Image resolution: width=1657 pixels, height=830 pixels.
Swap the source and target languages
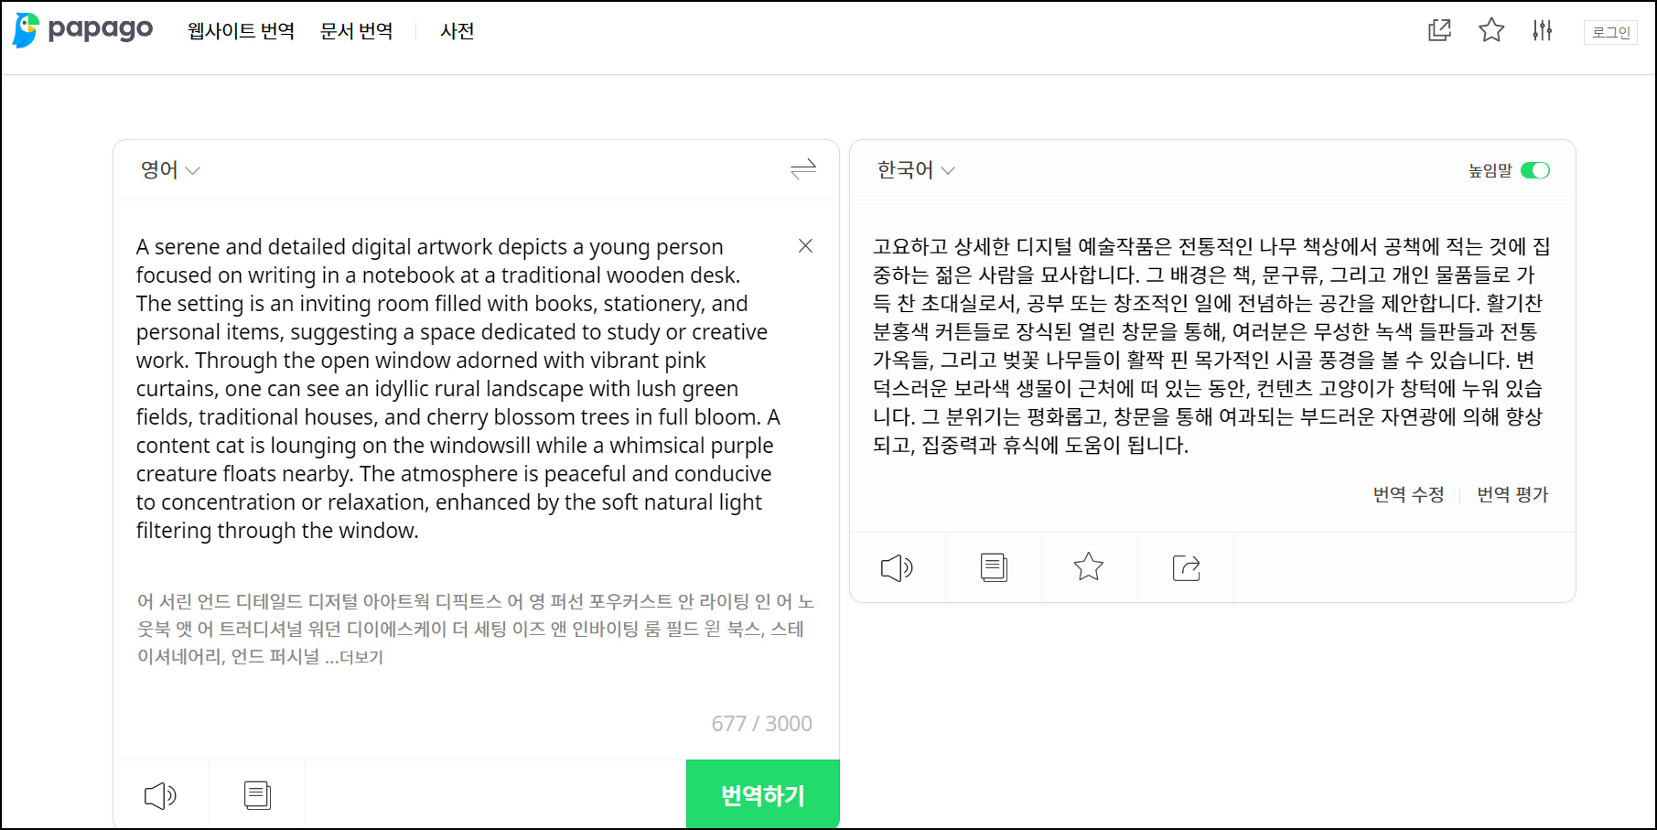pos(802,169)
